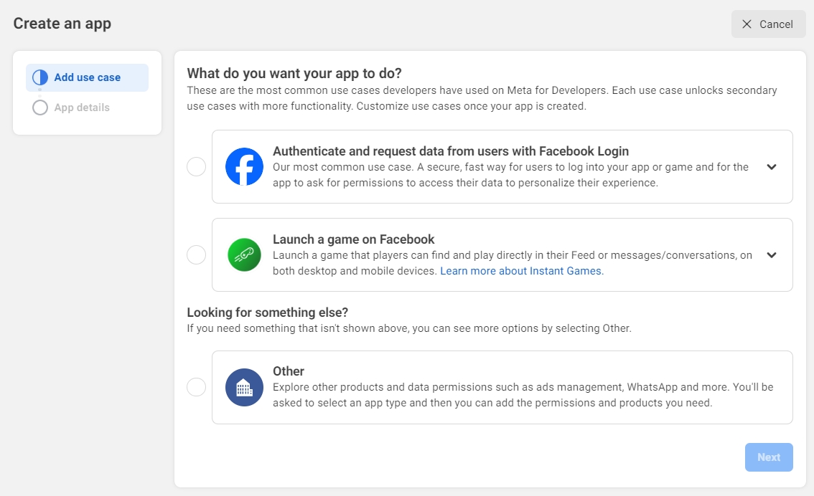Click the Launch a game on Facebook heading

coord(354,239)
